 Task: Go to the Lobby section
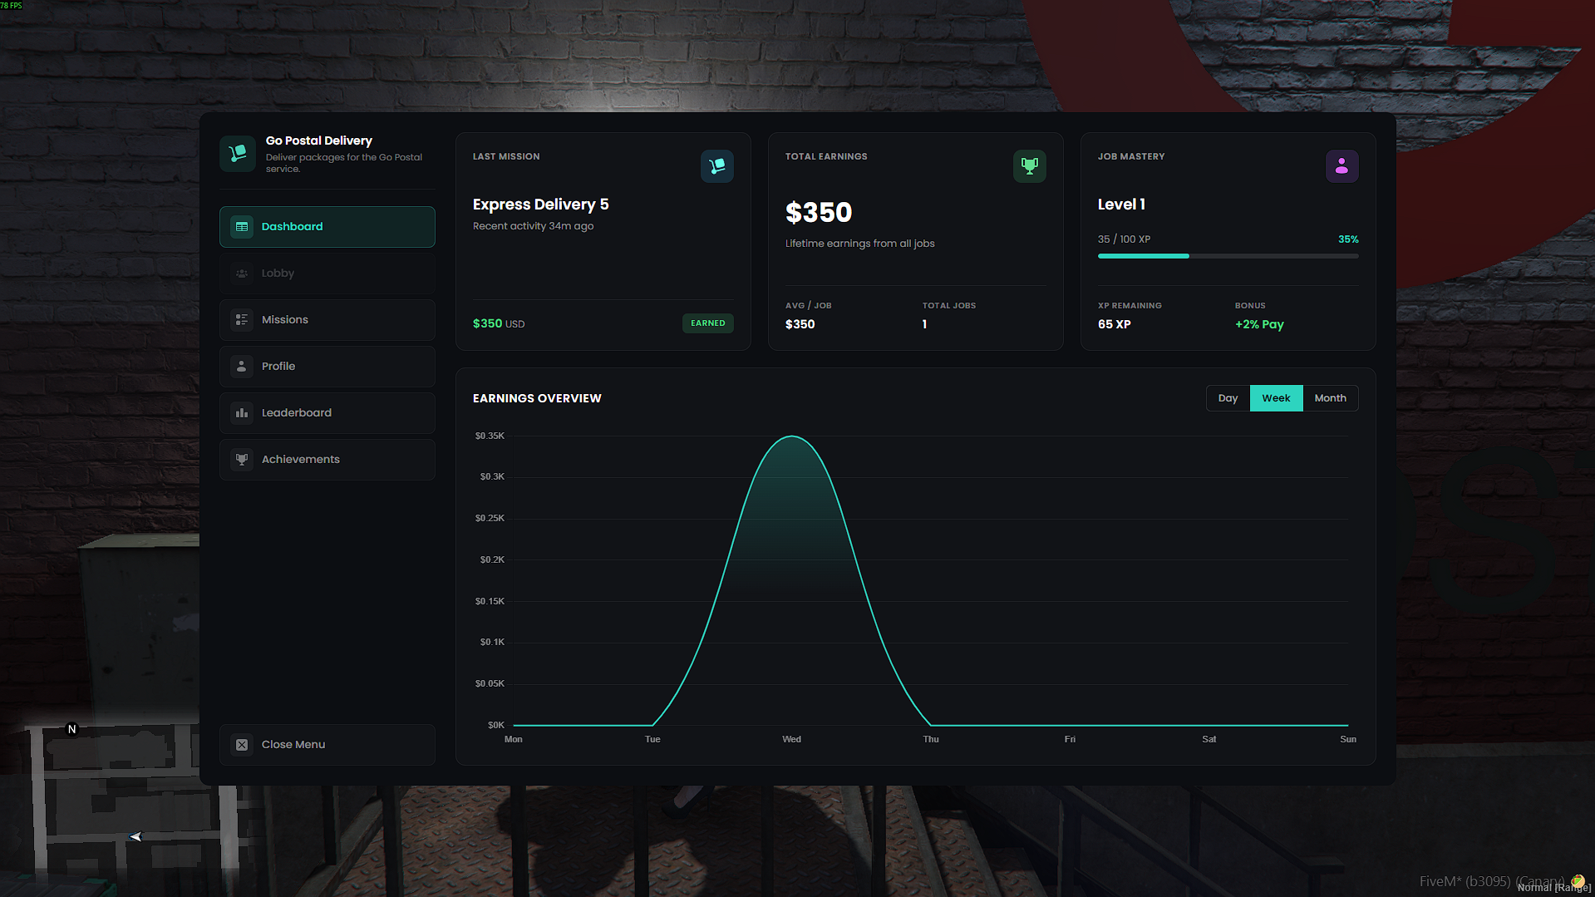(x=327, y=274)
